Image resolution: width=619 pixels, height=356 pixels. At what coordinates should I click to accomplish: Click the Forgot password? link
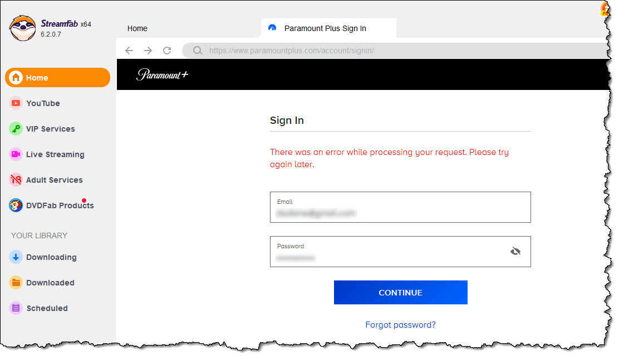(400, 325)
